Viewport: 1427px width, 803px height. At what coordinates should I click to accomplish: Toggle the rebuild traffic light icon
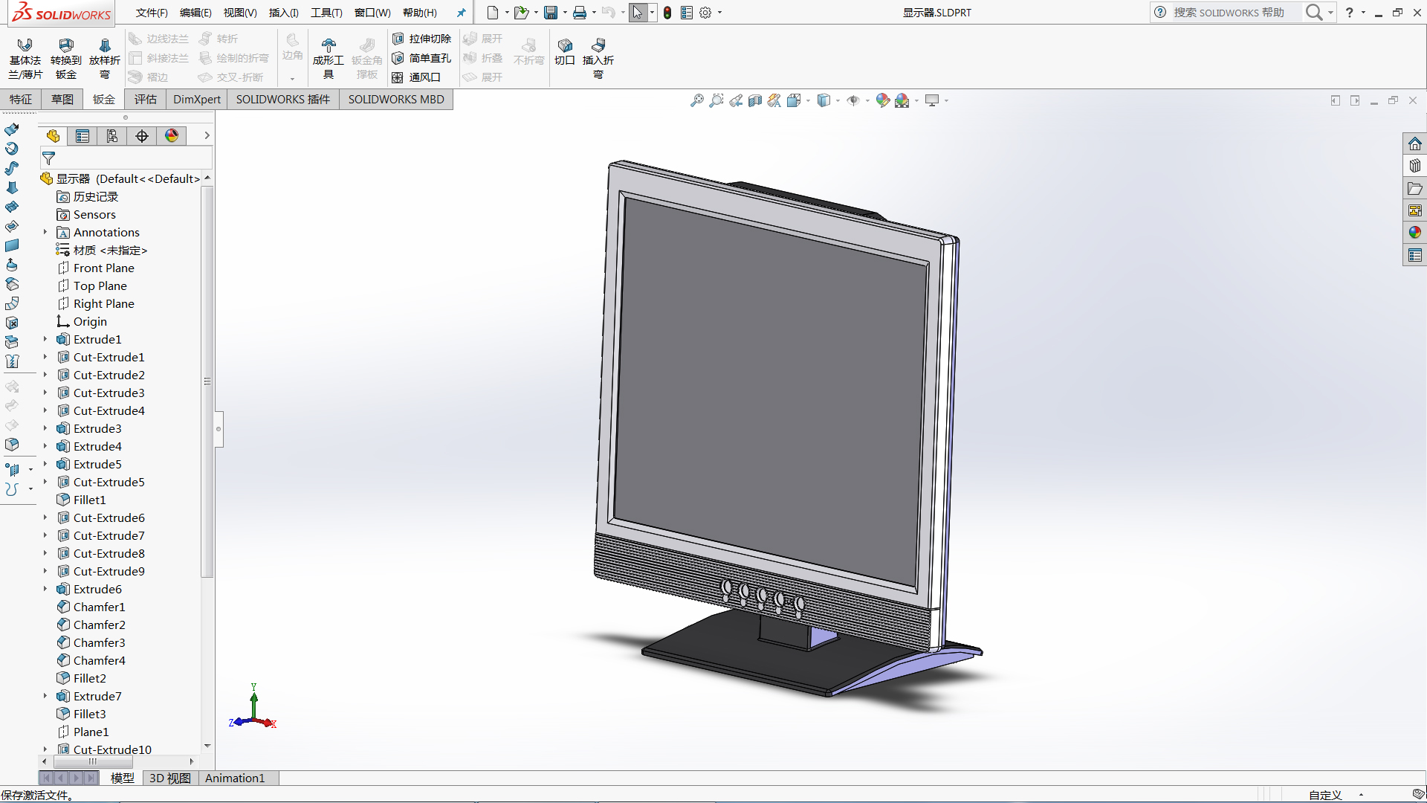point(667,13)
